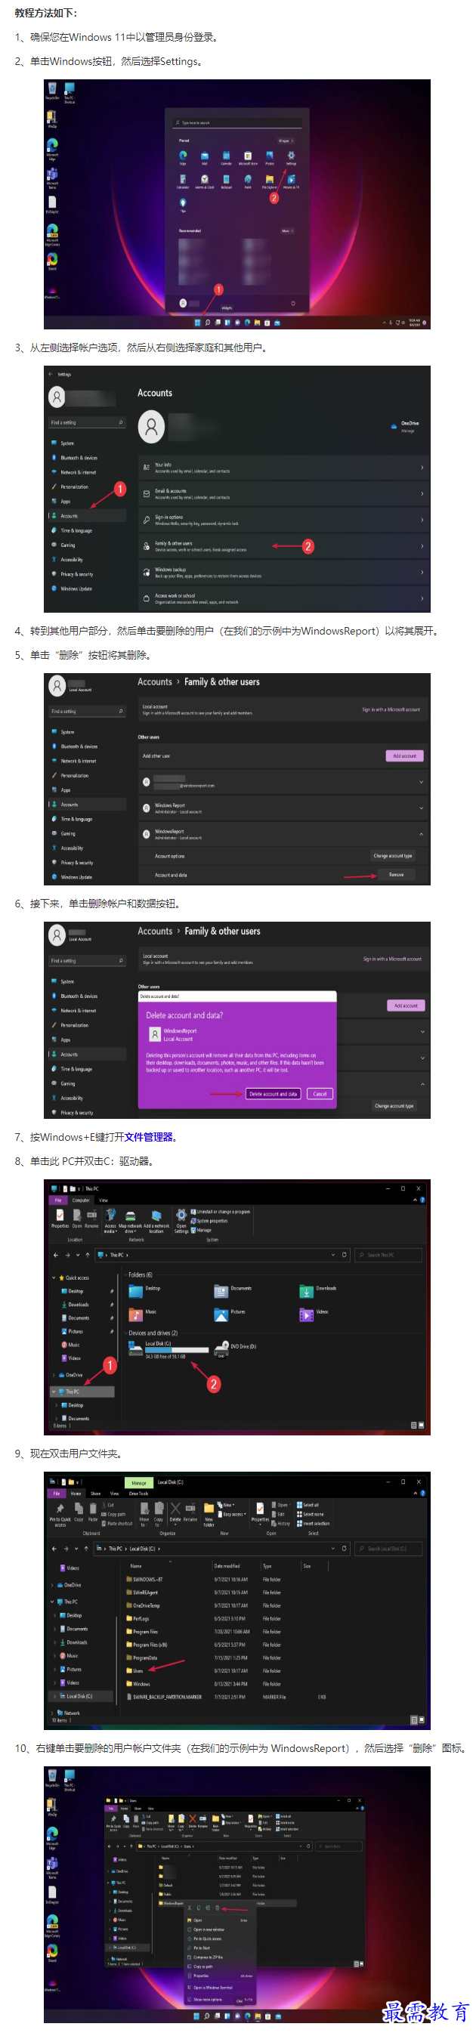Click Map network drive in This PC ribbon
This screenshot has width=476, height=2036.
coord(131,1220)
